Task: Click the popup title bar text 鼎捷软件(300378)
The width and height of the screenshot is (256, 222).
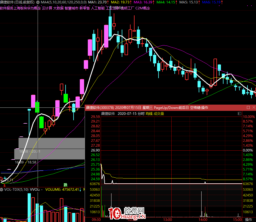Action: pyautogui.click(x=100, y=107)
